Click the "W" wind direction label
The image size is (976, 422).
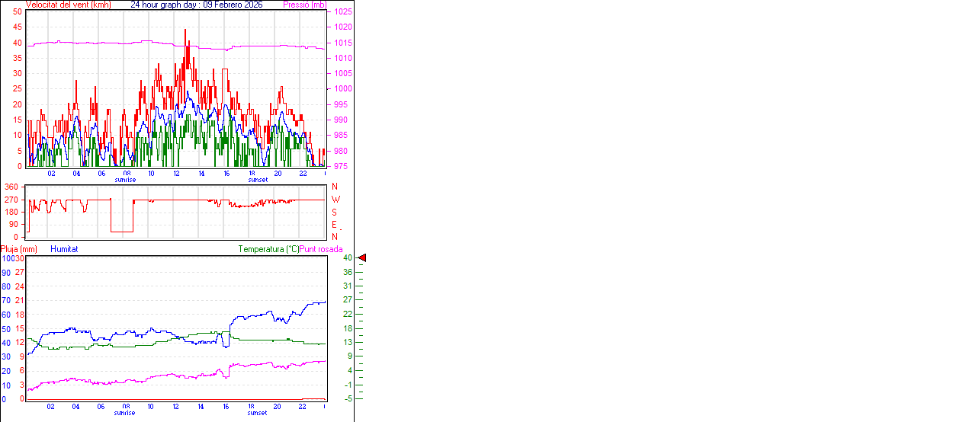pos(335,200)
